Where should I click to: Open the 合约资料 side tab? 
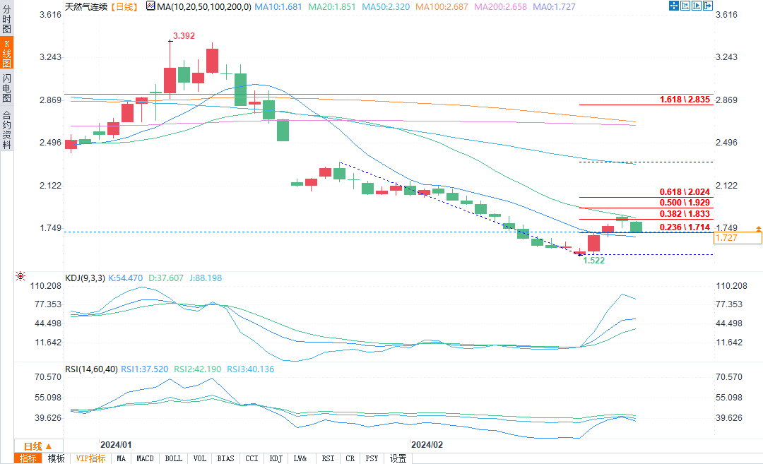(x=6, y=129)
